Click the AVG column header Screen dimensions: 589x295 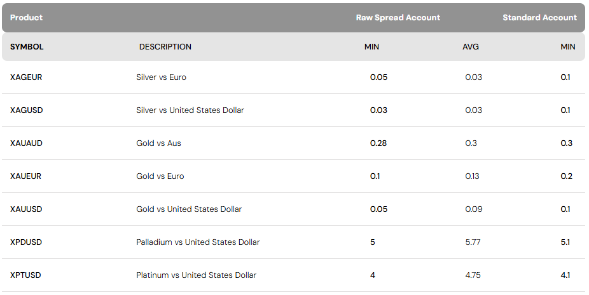471,47
